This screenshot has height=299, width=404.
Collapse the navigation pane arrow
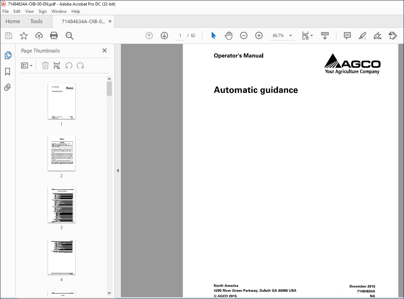(x=118, y=170)
